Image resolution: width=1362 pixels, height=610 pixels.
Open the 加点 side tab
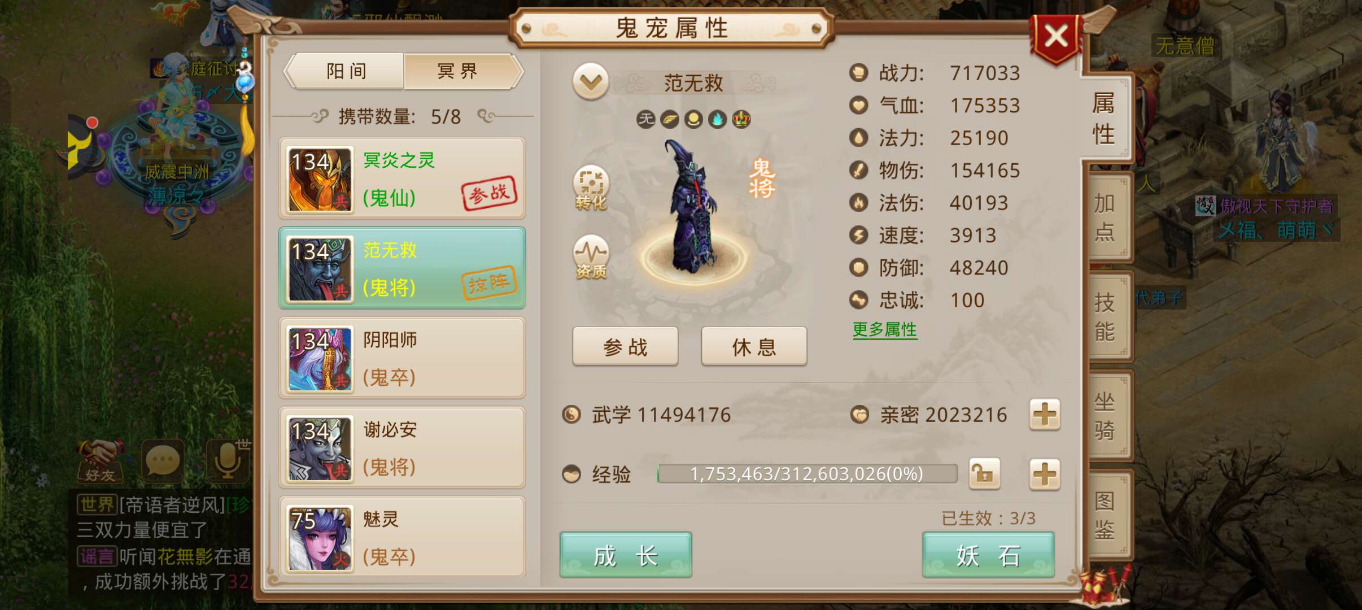[1105, 217]
